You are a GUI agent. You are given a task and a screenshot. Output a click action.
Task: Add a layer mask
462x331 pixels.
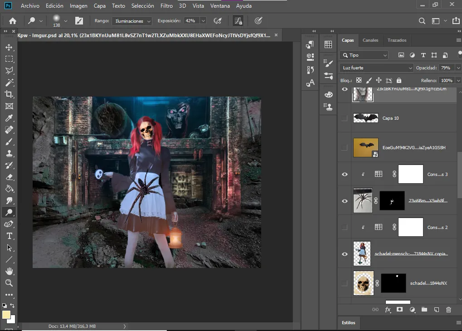click(x=399, y=310)
